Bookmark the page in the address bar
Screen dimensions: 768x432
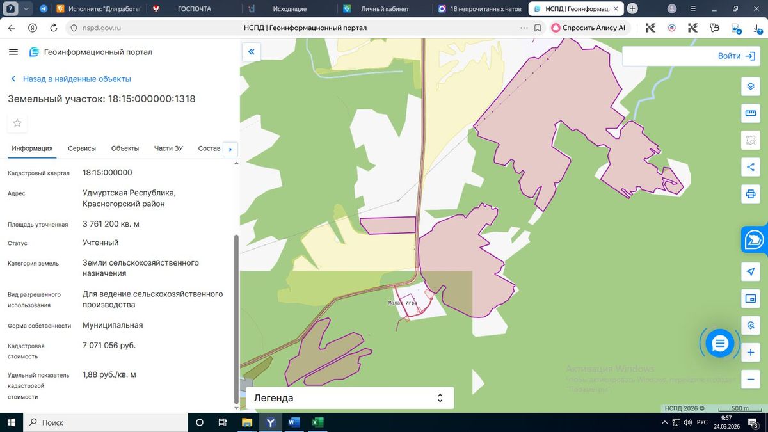538,28
